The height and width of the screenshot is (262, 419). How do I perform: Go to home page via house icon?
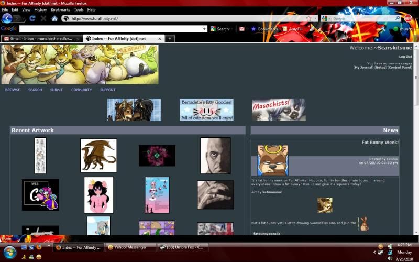[x=54, y=18]
